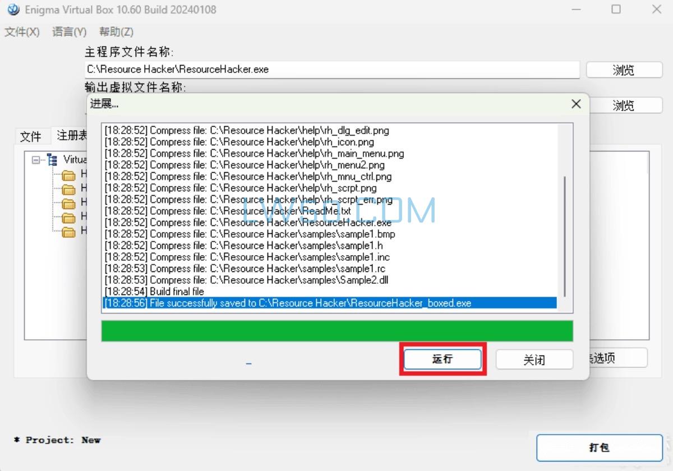Click the green progress bar
This screenshot has width=673, height=471.
point(337,331)
